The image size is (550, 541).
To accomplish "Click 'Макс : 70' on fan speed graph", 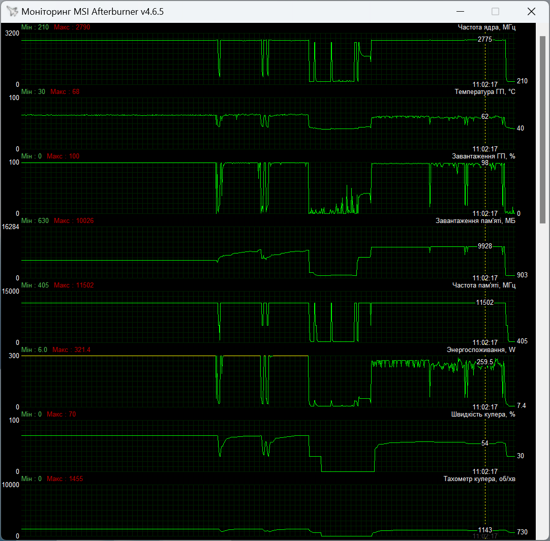I will [62, 415].
